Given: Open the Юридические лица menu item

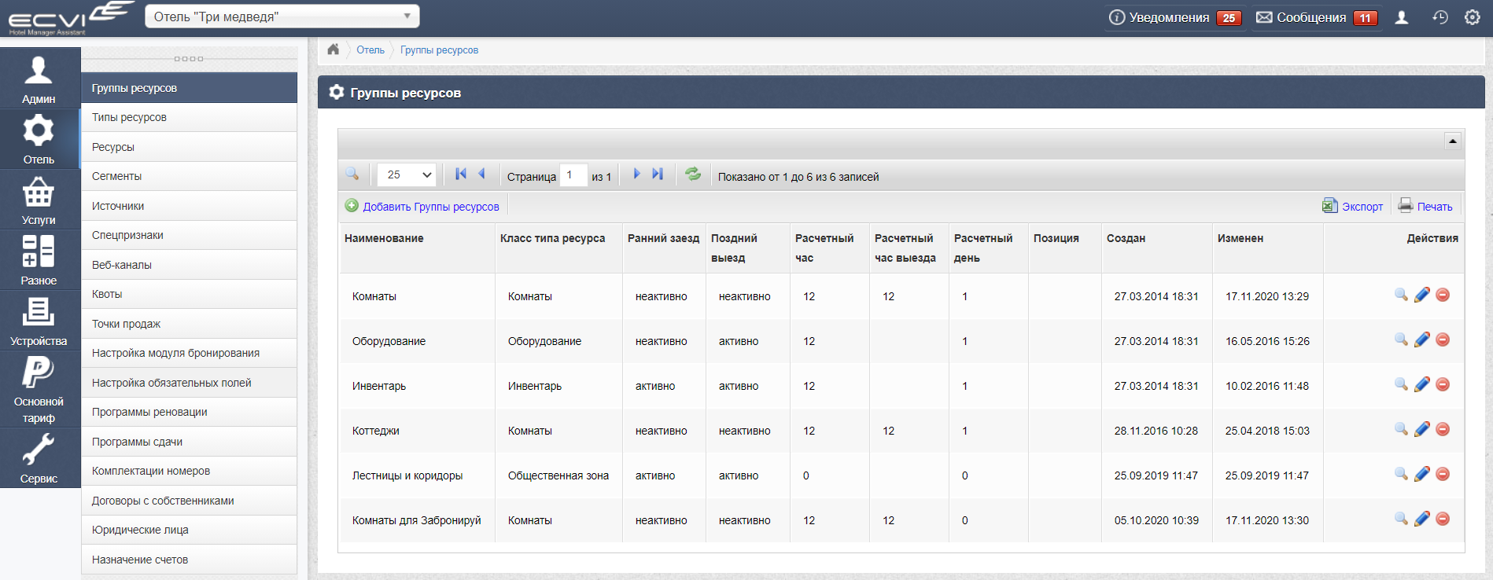Looking at the screenshot, I should pyautogui.click(x=189, y=530).
